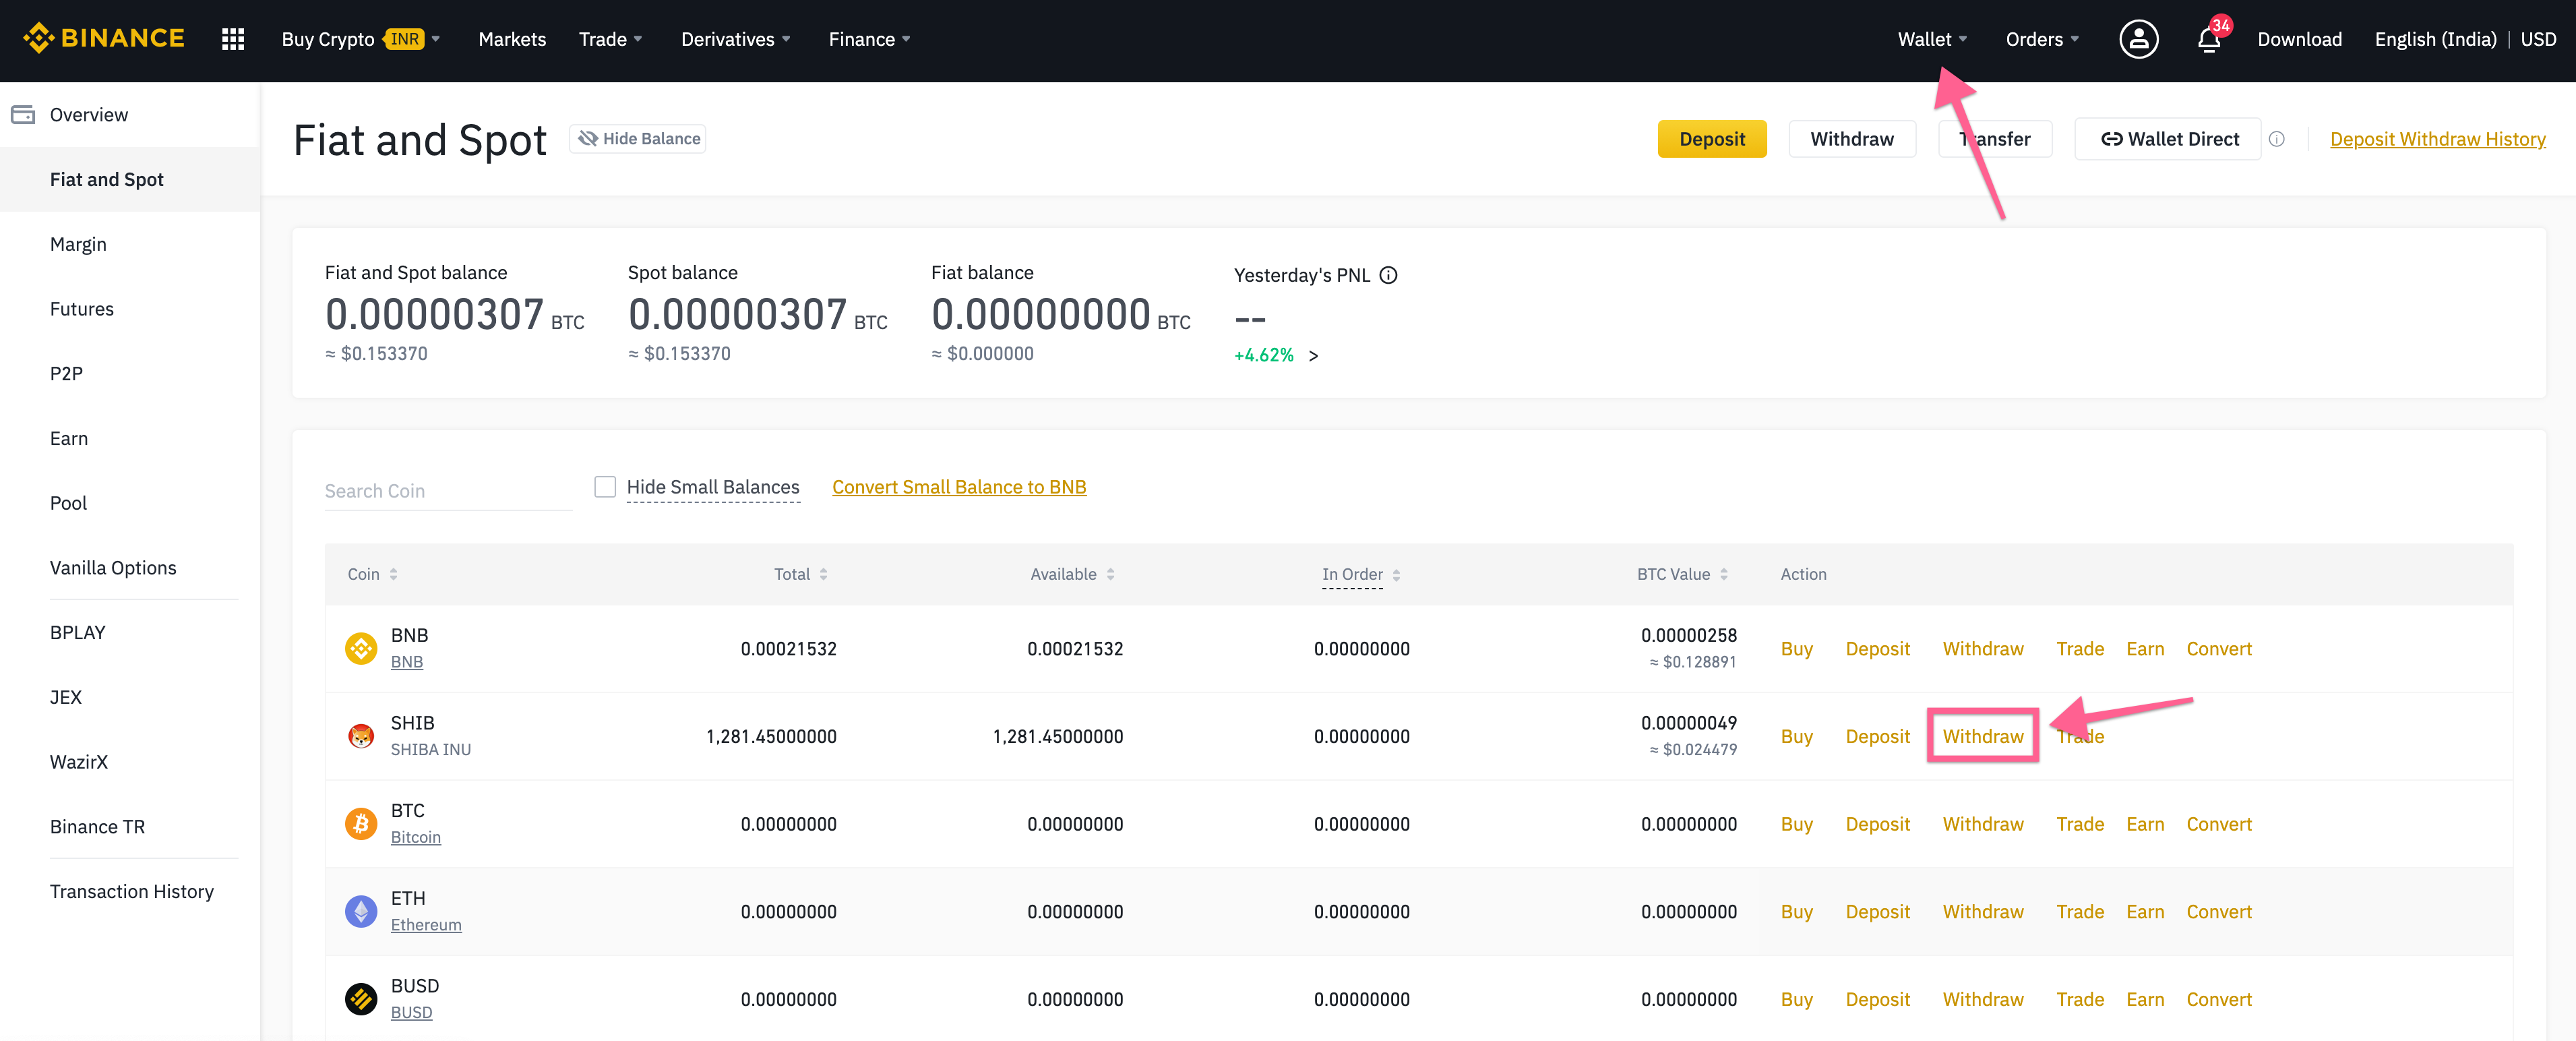Viewport: 2576px width, 1041px height.
Task: Click the Yesterday's PNL info icon
Action: [1388, 275]
